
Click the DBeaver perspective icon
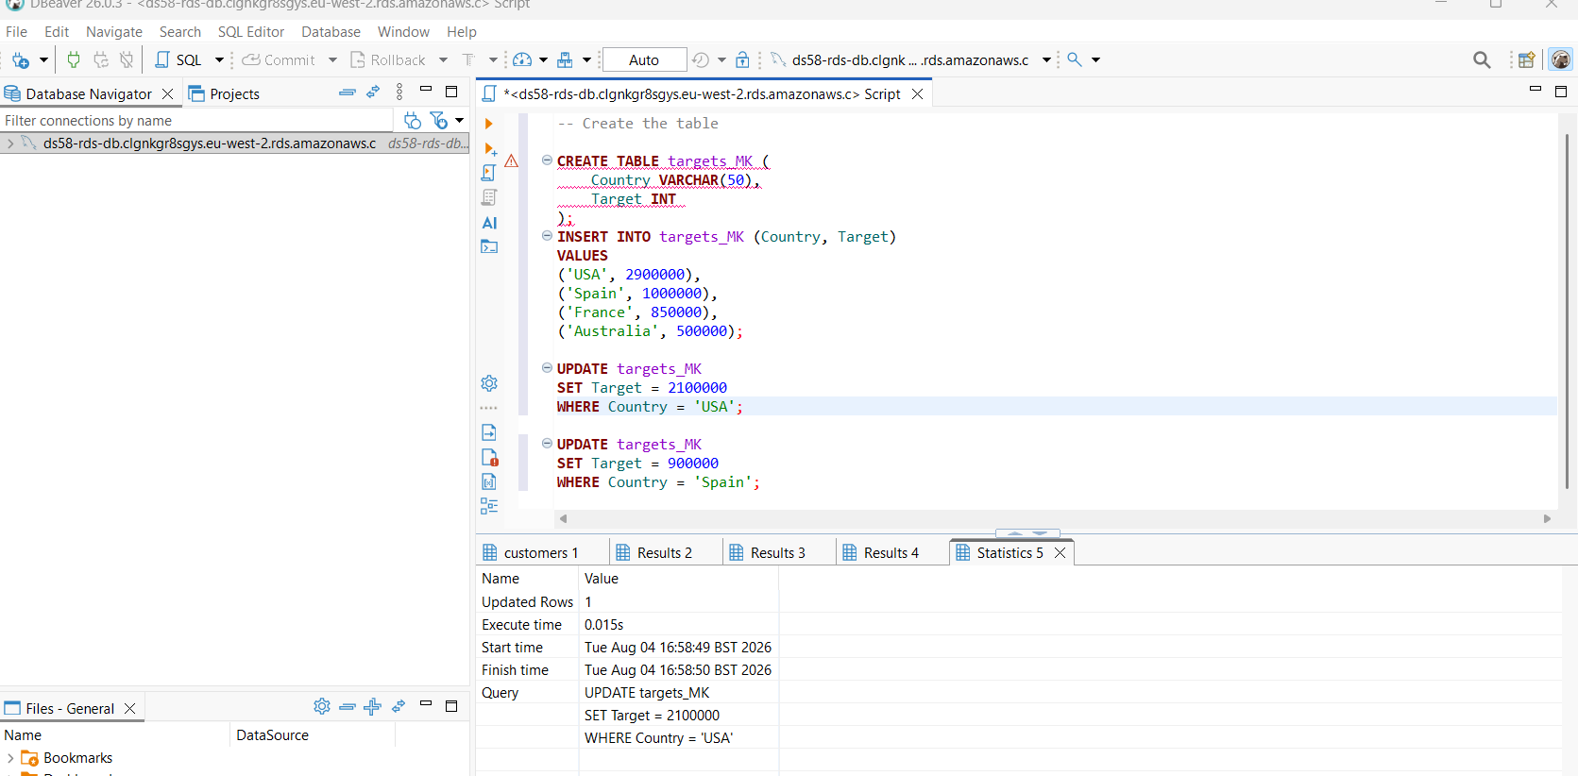pyautogui.click(x=1561, y=59)
